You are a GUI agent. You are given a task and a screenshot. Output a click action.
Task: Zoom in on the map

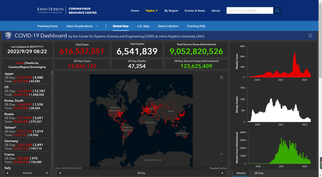(222, 154)
